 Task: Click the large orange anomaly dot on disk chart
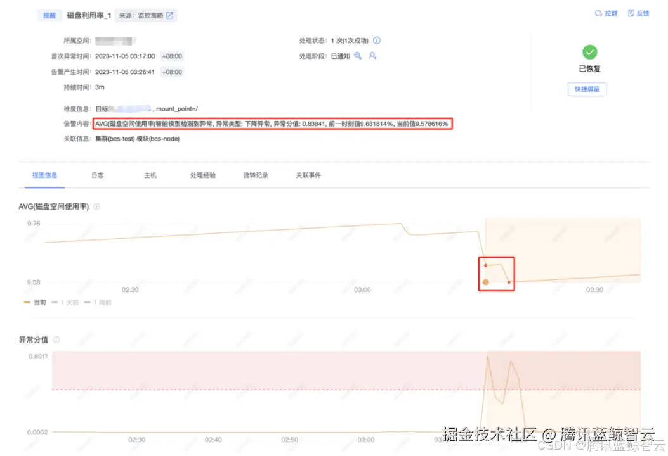coord(486,282)
